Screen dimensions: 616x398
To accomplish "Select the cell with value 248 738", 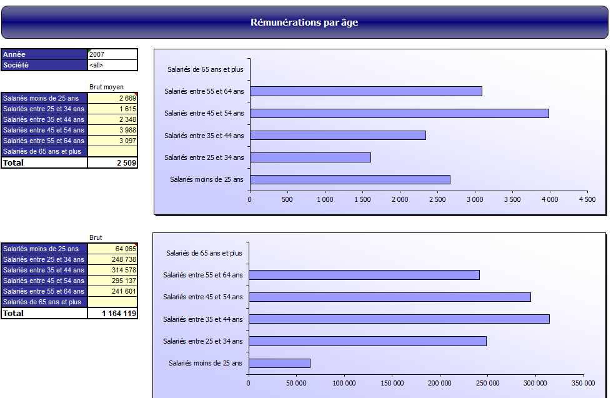I will [x=112, y=259].
